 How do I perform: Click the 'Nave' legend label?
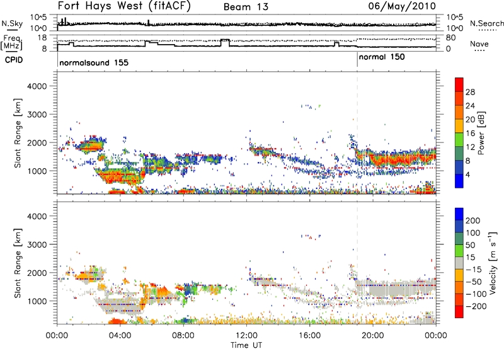click(x=479, y=44)
